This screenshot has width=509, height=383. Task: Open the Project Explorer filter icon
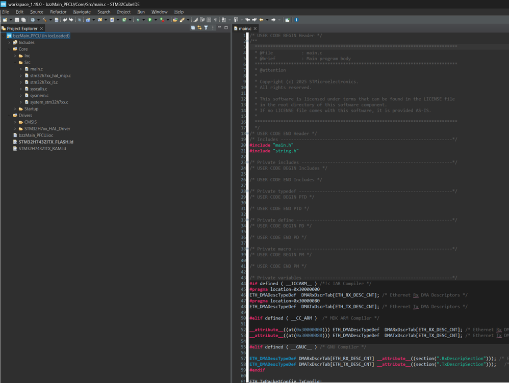(x=206, y=28)
